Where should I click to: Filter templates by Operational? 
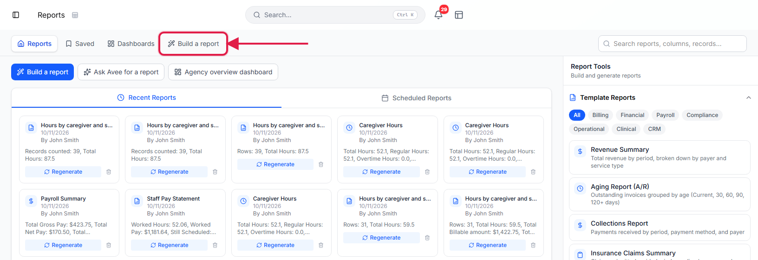click(589, 129)
